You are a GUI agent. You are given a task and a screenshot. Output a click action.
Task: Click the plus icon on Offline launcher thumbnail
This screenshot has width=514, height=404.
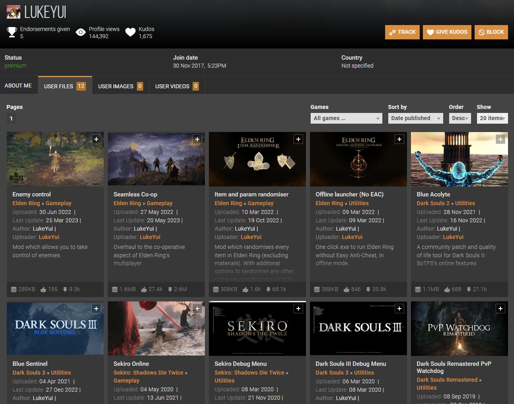tap(399, 139)
